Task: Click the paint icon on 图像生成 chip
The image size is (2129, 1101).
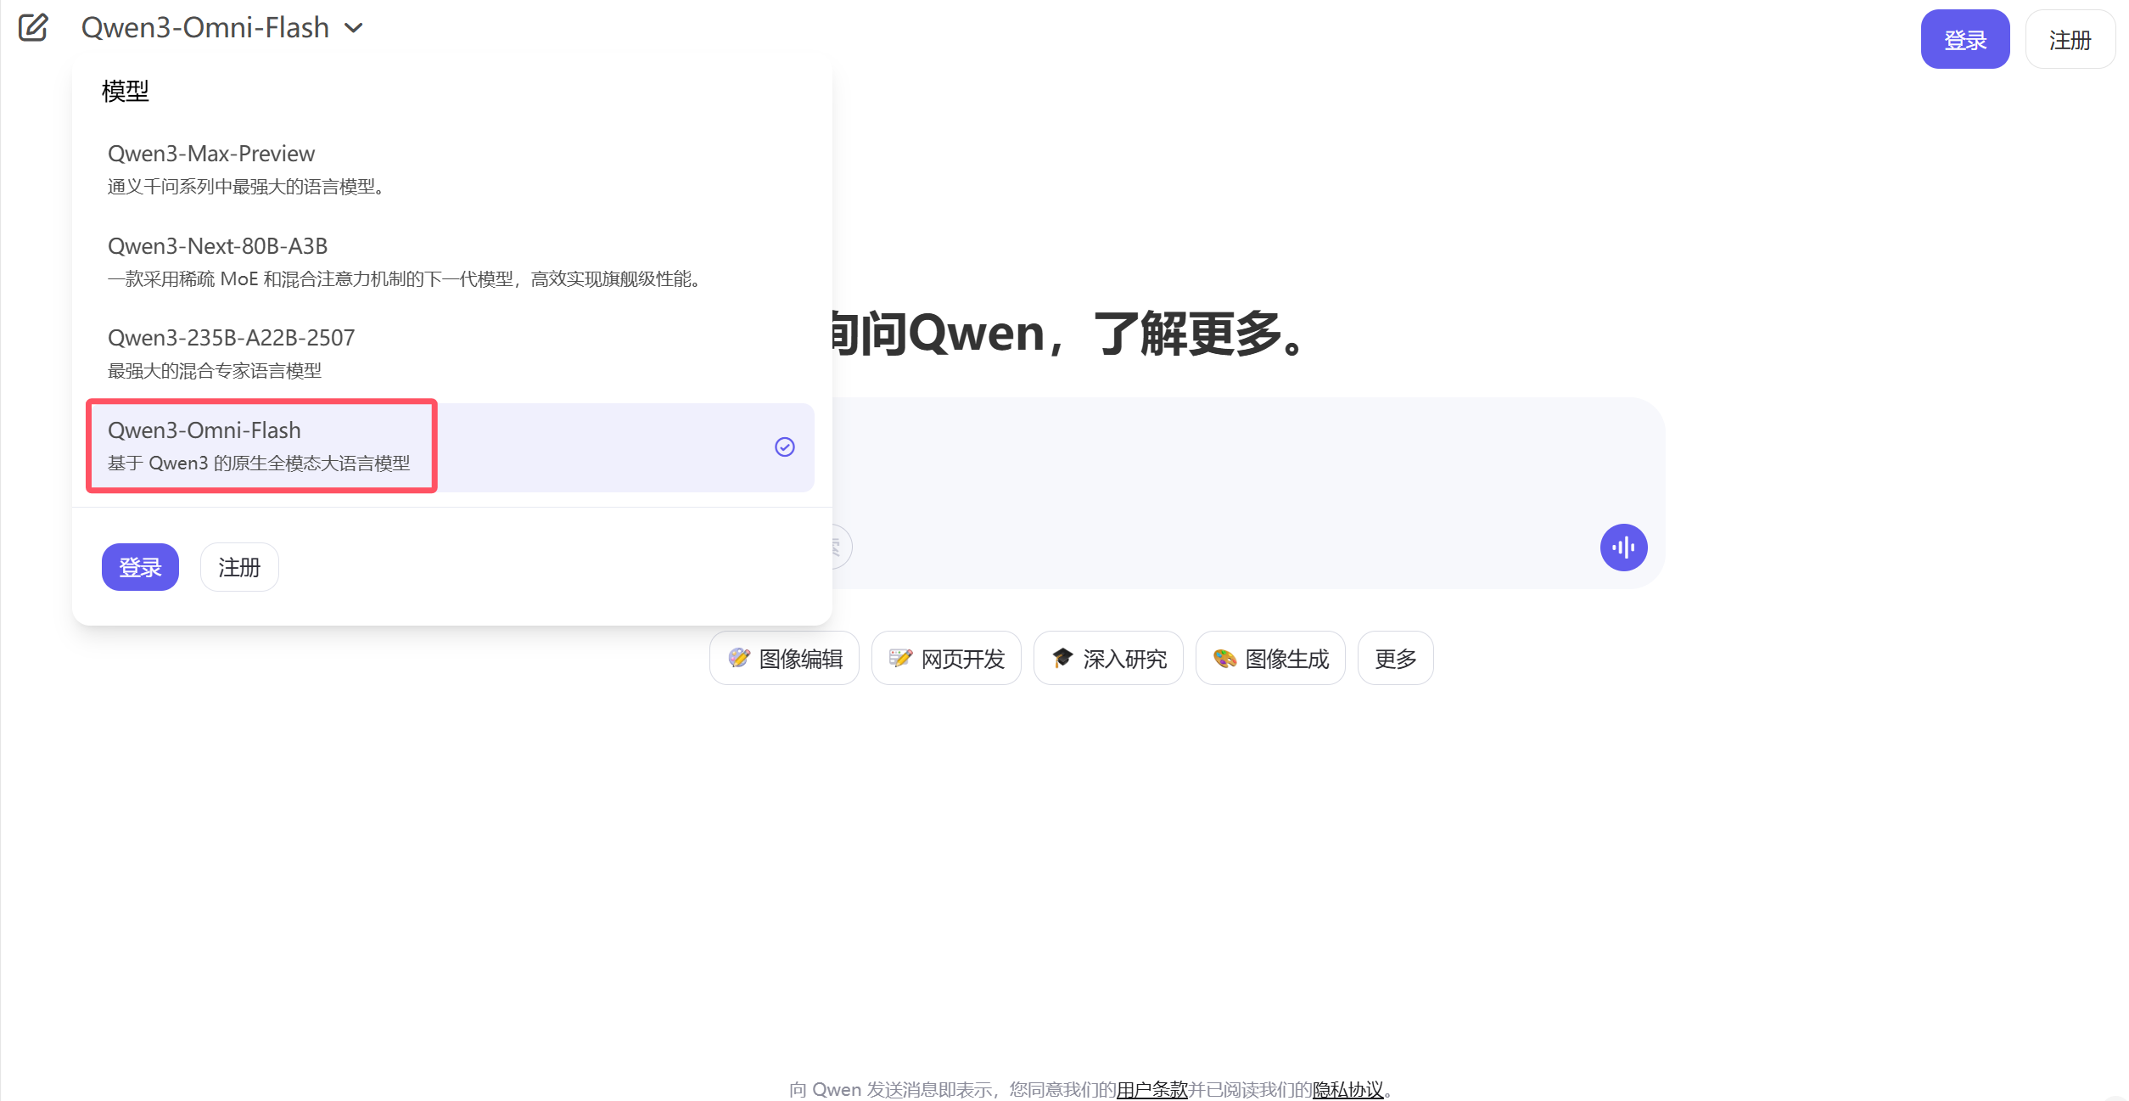Action: point(1223,658)
